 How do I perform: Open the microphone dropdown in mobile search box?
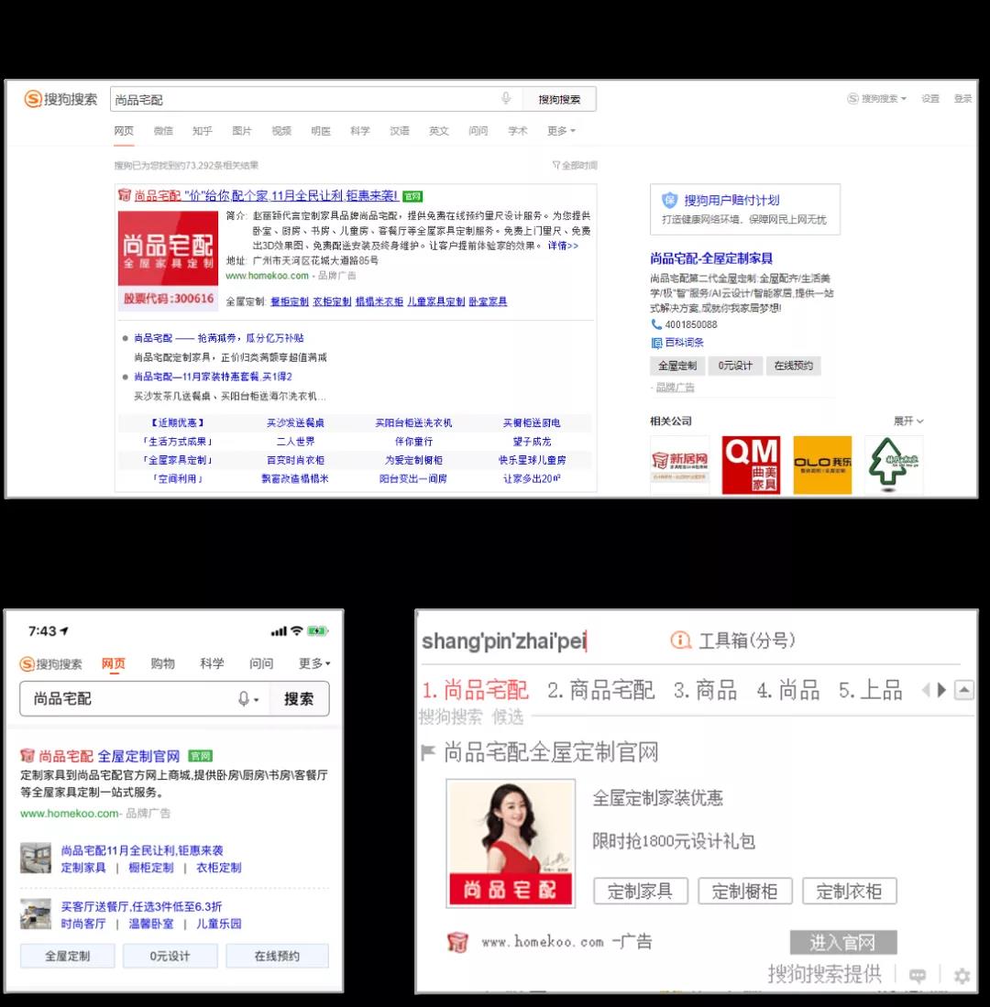(248, 699)
